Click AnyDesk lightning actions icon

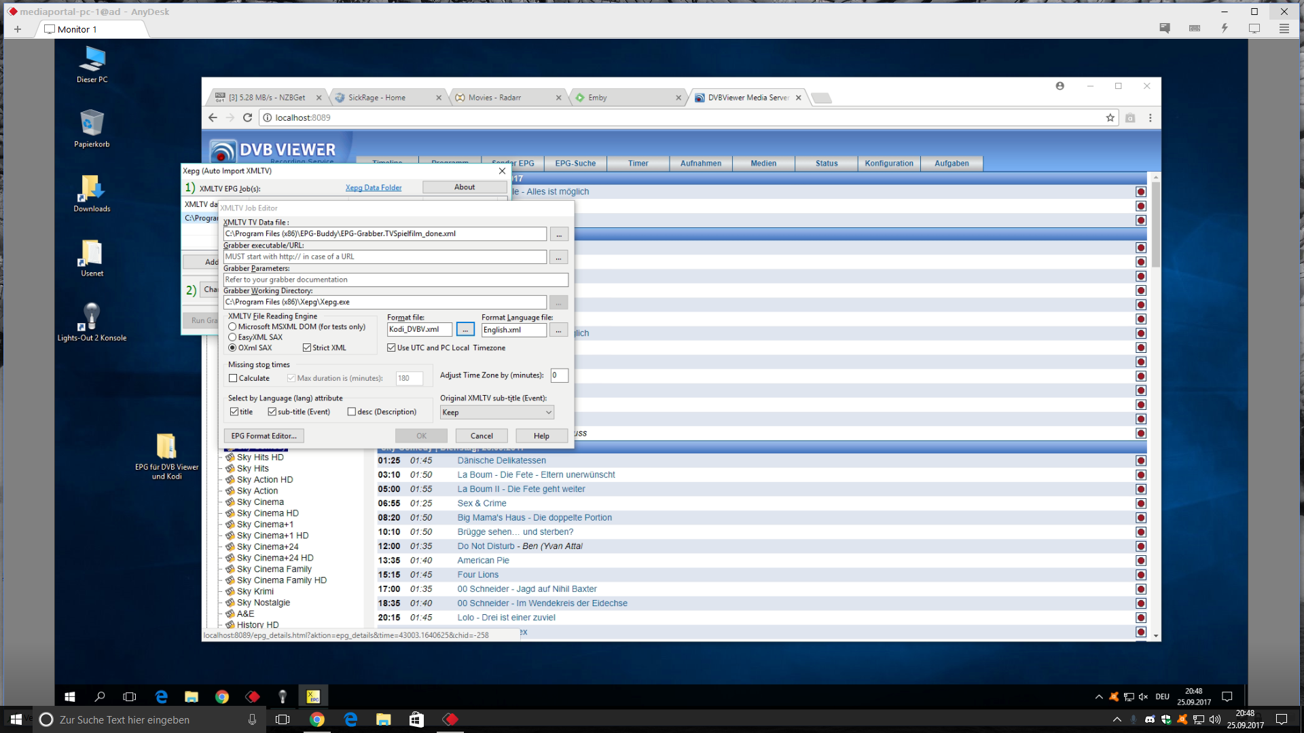1225,29
